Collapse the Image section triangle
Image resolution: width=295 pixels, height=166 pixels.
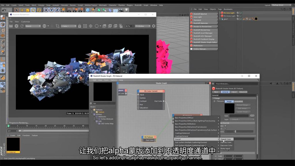point(214,98)
